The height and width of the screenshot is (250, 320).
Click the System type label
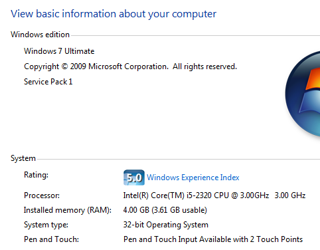click(x=46, y=225)
